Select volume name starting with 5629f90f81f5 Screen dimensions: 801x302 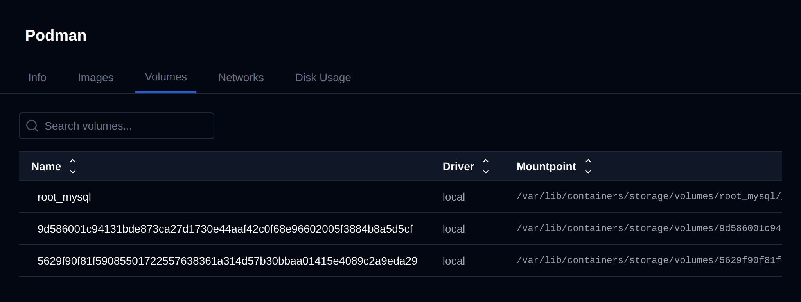[x=227, y=261]
